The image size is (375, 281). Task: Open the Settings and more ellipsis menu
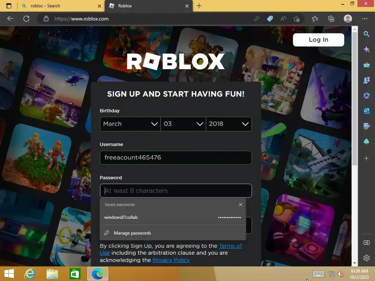pos(365,19)
